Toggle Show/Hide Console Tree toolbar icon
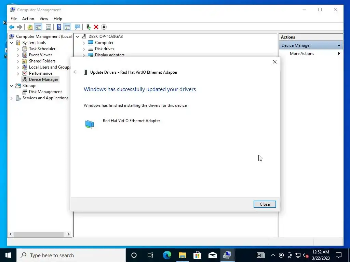 [x=38, y=27]
